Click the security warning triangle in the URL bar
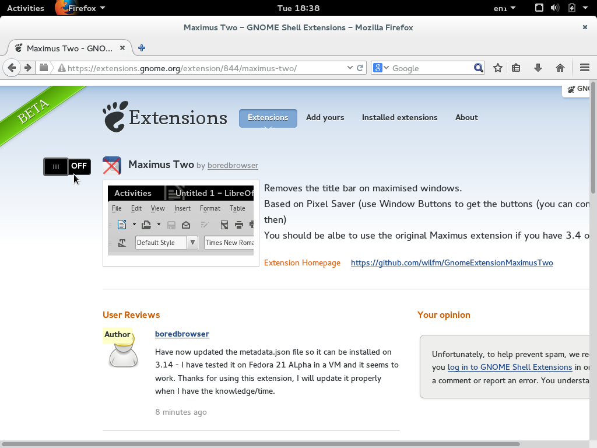Viewport: 597px width, 448px height. [x=61, y=68]
